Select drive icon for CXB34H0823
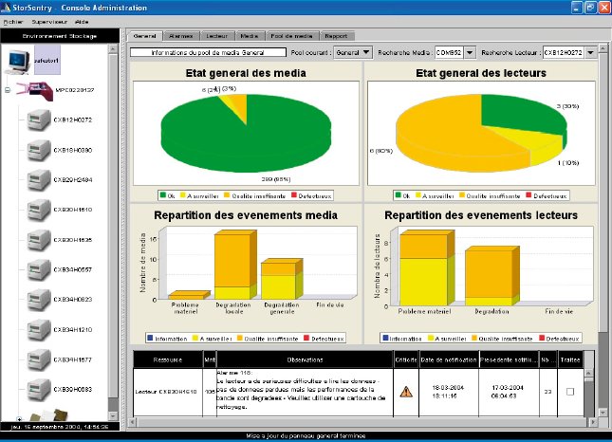Image resolution: width=612 pixels, height=442 pixels. pyautogui.click(x=39, y=300)
